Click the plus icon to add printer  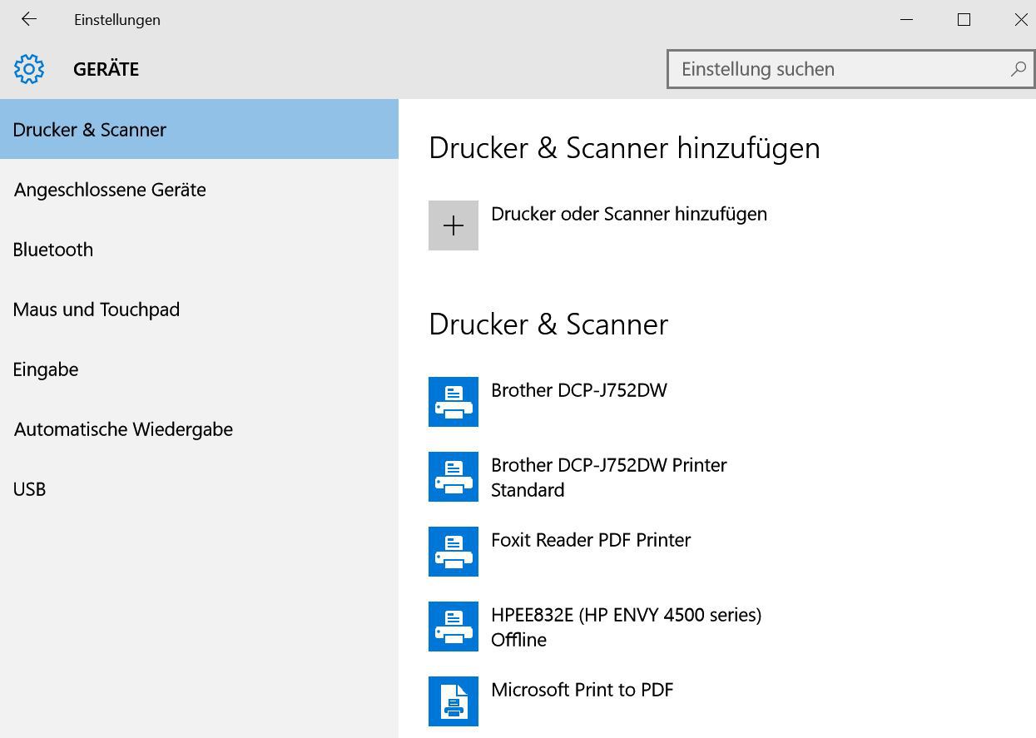454,225
